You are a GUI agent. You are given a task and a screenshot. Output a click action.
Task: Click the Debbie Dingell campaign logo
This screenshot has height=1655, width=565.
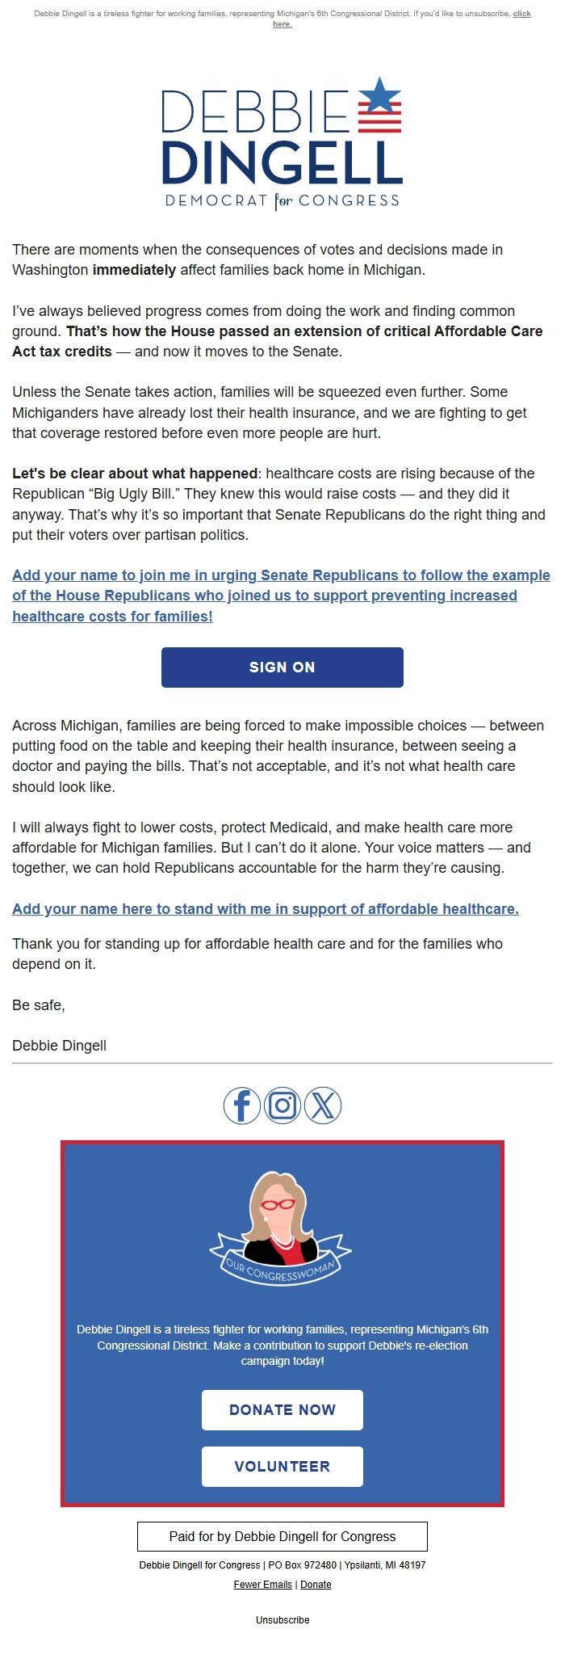click(x=282, y=145)
